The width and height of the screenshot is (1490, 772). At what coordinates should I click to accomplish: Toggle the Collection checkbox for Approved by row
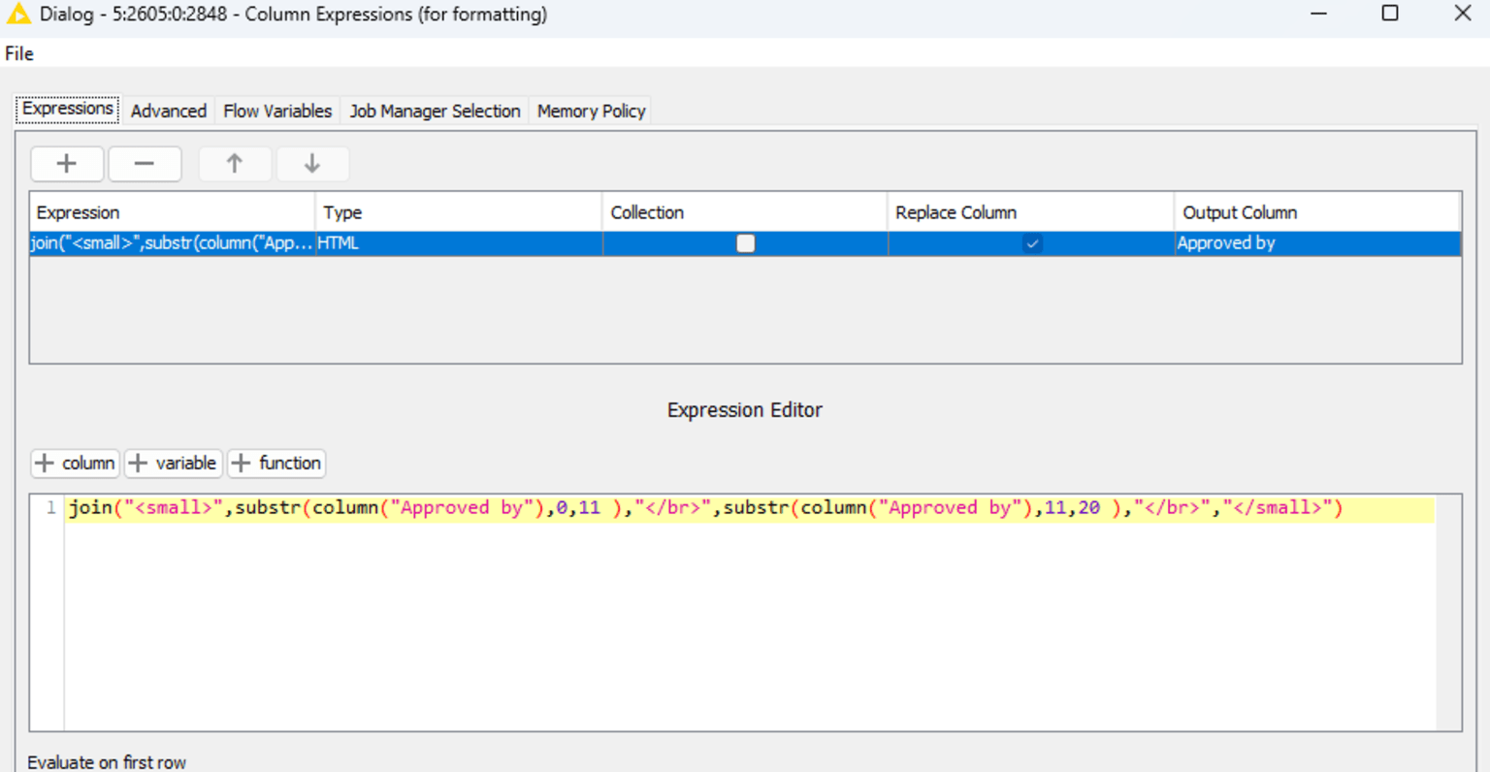745,243
